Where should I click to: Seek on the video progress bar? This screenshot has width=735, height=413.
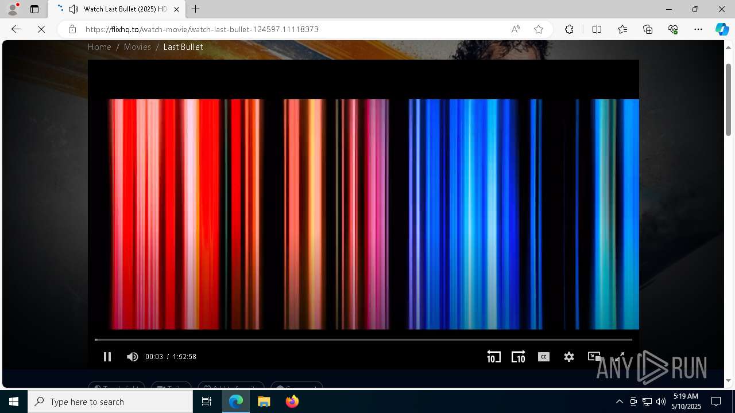[363, 340]
